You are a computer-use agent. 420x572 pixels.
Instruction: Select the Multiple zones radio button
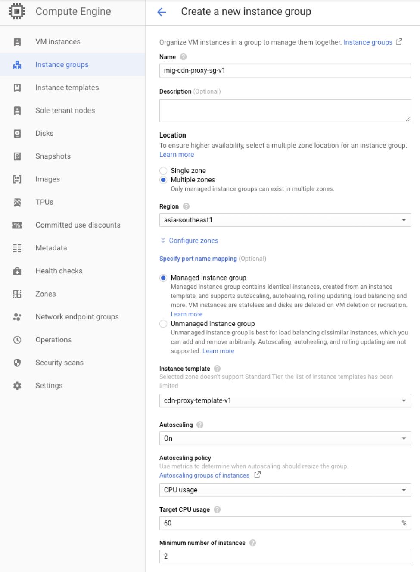163,180
